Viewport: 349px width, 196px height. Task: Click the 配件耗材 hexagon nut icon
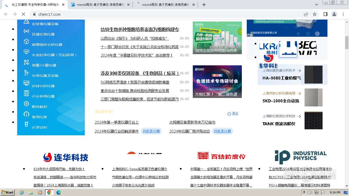[26, 104]
